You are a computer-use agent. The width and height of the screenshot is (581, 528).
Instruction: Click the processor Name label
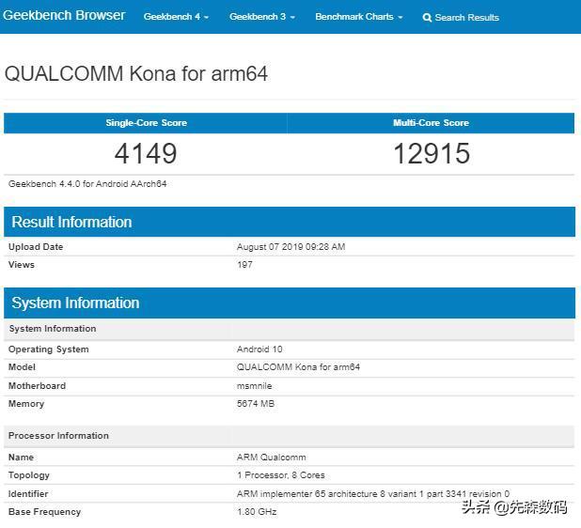[x=21, y=458]
